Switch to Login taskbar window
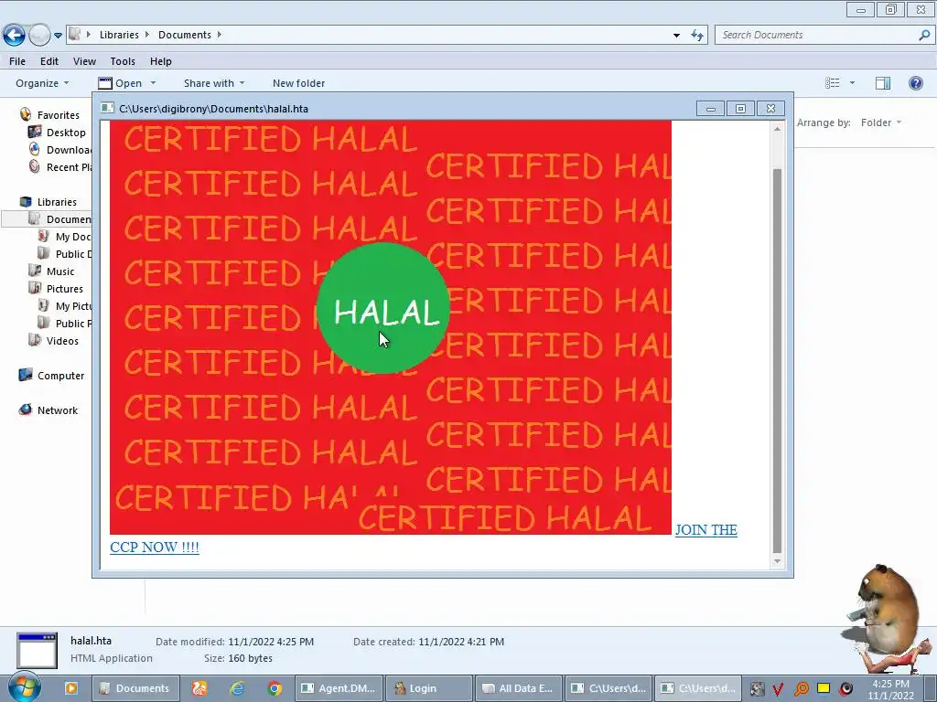937x702 pixels. coord(429,688)
